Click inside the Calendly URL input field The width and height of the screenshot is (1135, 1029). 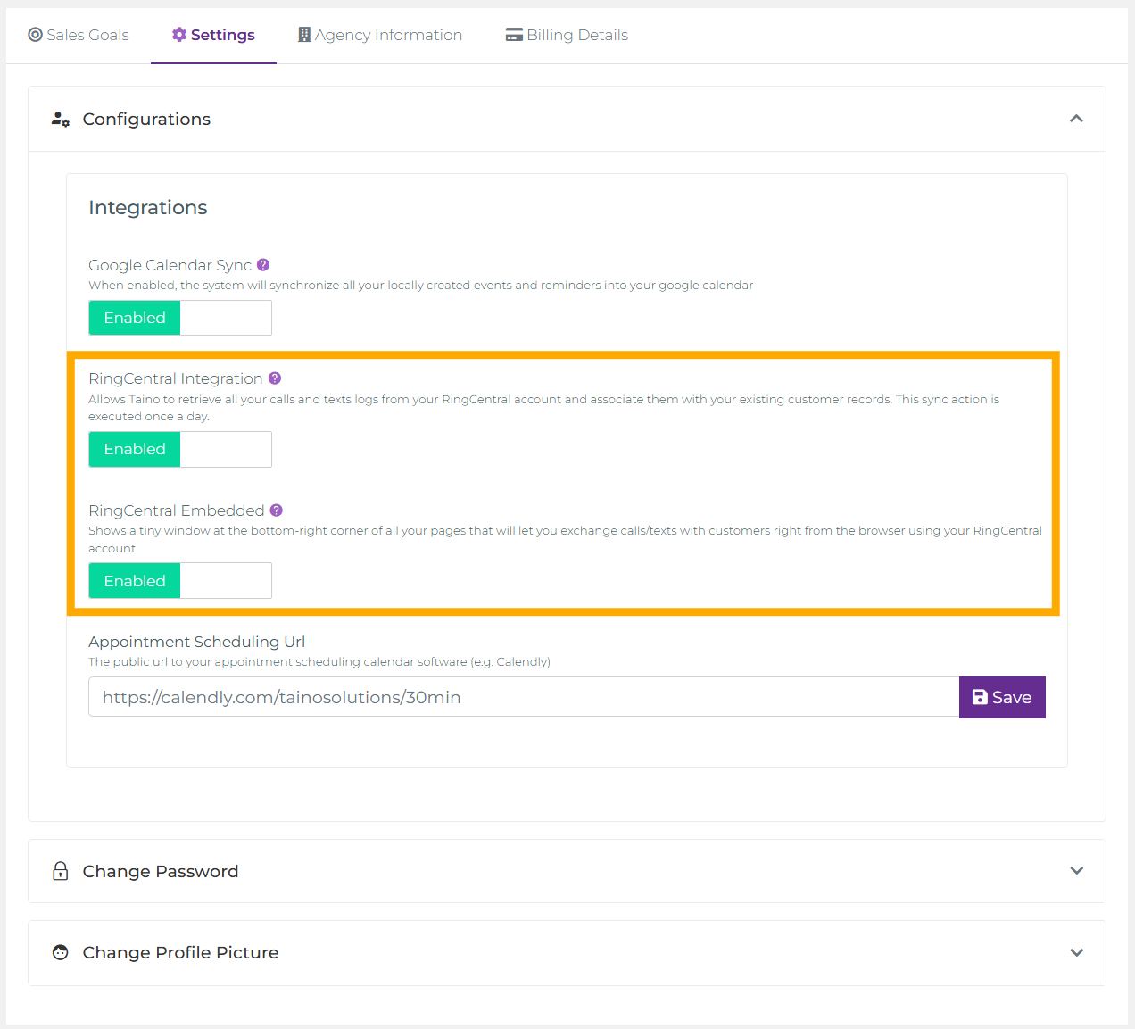click(x=446, y=697)
